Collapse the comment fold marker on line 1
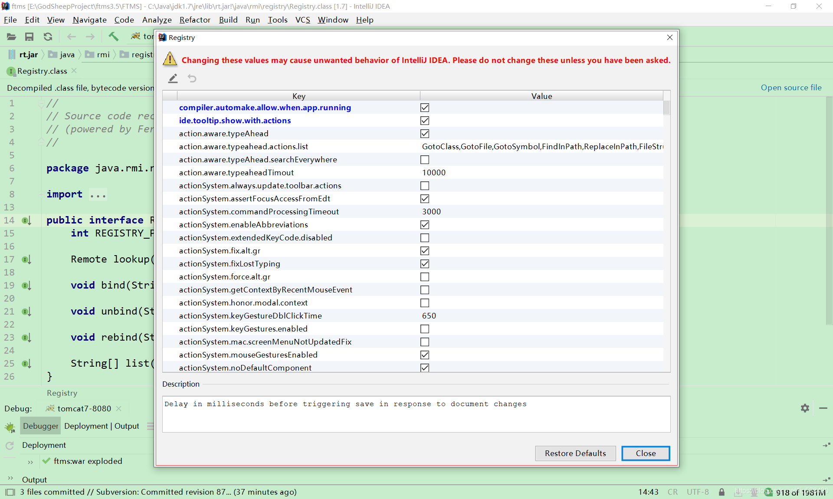This screenshot has width=833, height=499. tap(41, 103)
